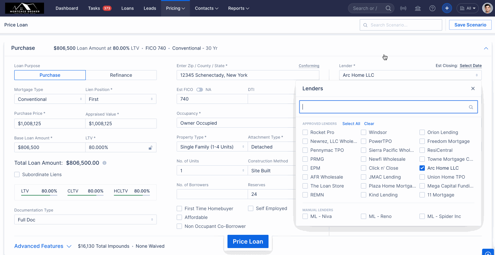
Task: Check the Affordable option
Action: coord(179,217)
